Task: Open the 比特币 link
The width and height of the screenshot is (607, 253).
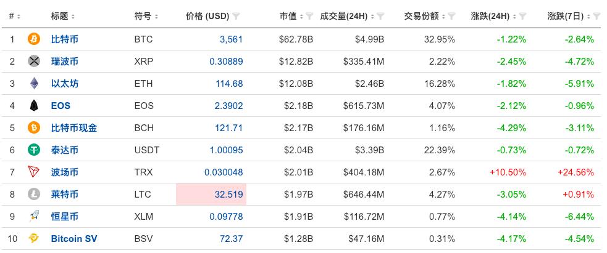Action: pos(65,39)
